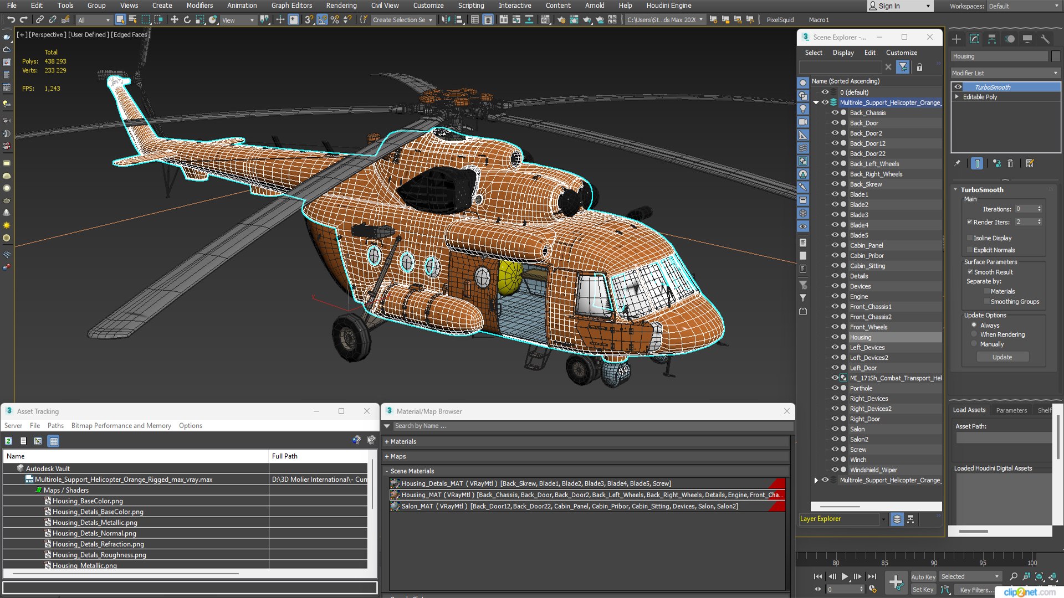Viewport: 1064px width, 598px height.
Task: Select the When Rendering radio button
Action: point(974,334)
